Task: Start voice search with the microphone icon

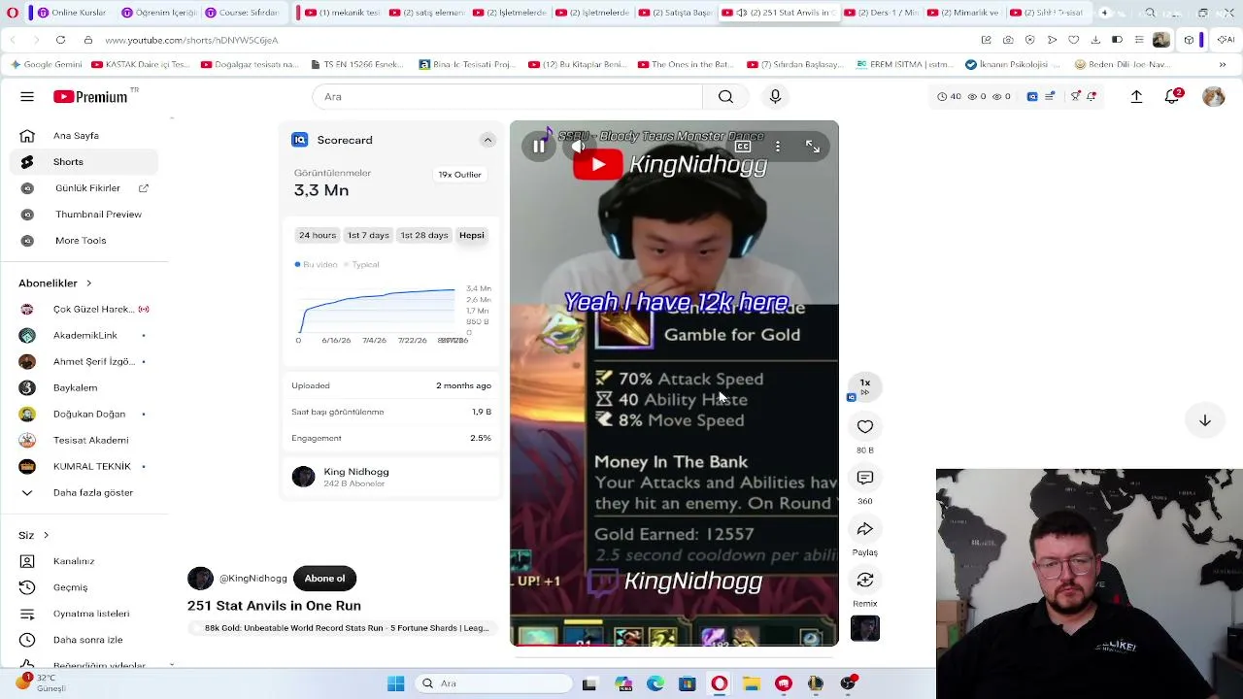Action: 775,97
